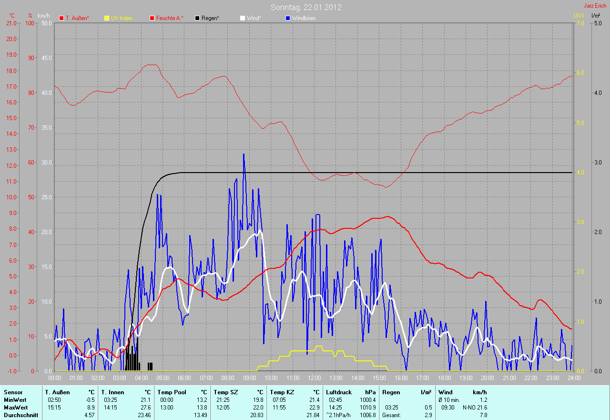
Task: Select the Regen* legend label
Action: pyautogui.click(x=211, y=18)
